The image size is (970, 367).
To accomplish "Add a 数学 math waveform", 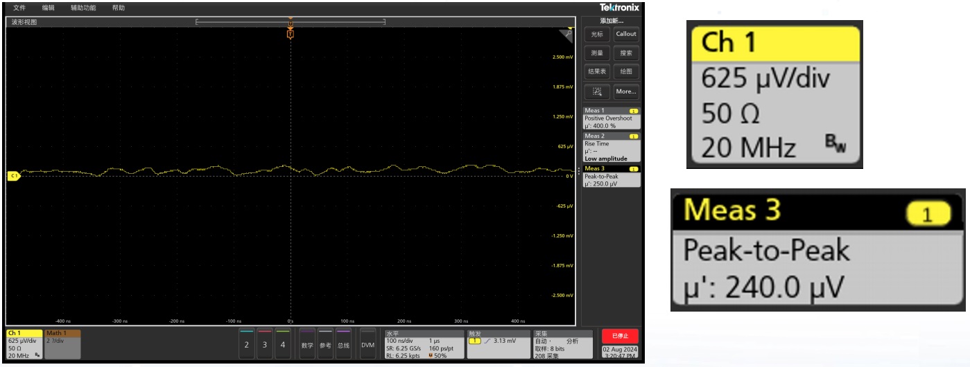I will point(307,344).
